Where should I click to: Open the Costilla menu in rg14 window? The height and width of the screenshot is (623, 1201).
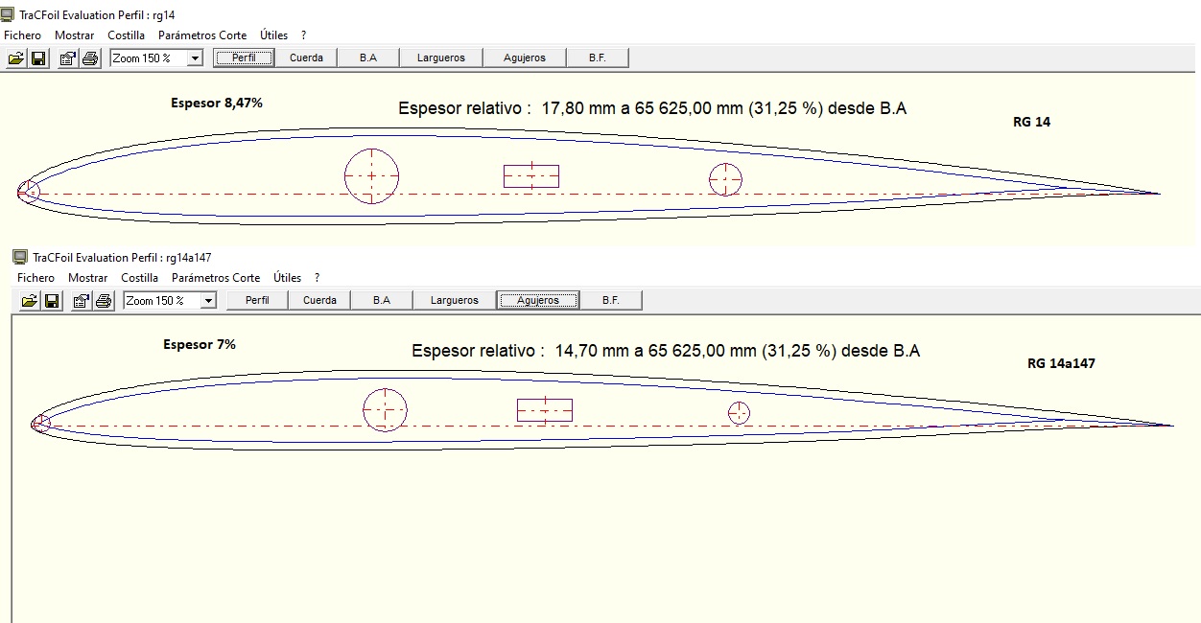[126, 35]
